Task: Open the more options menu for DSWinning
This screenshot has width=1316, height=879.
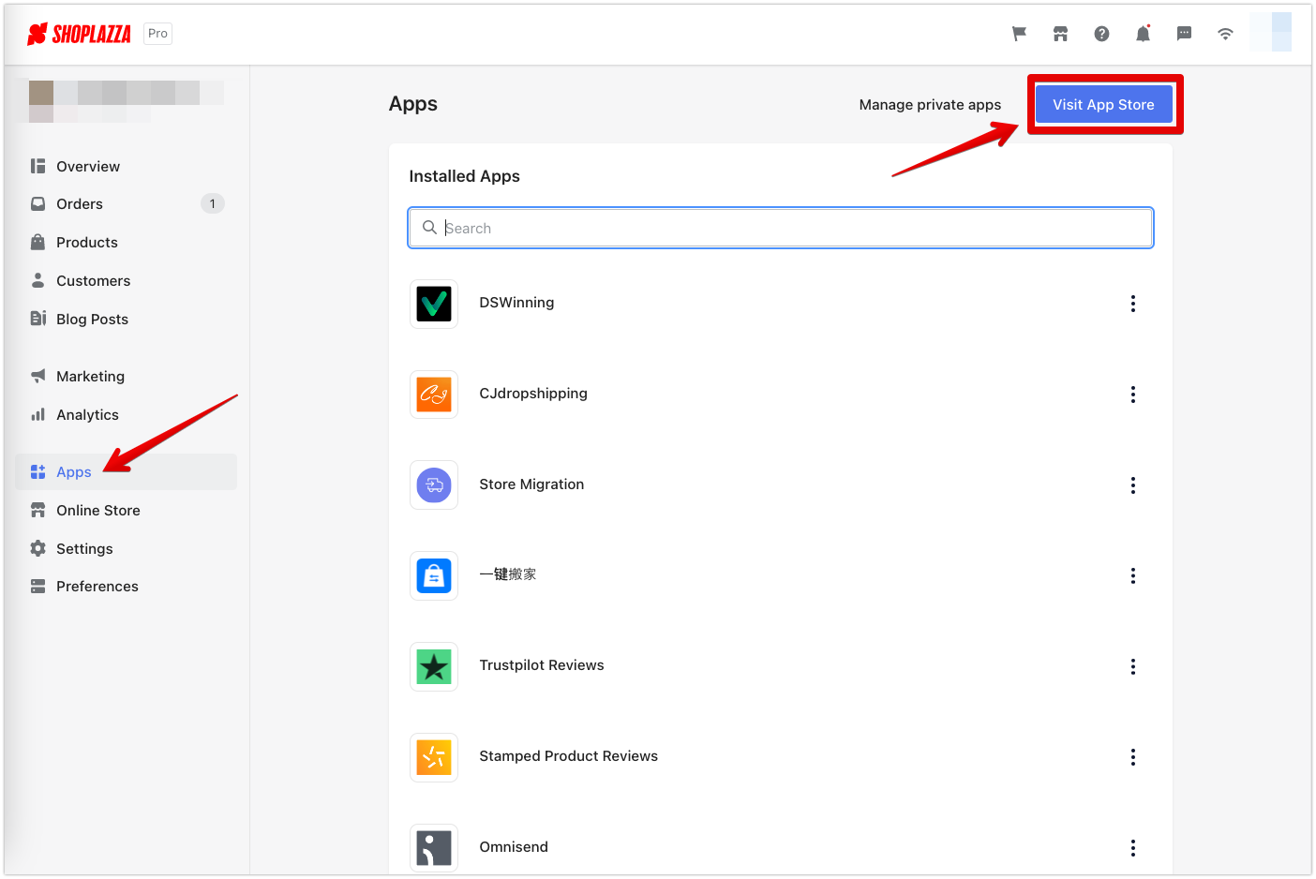Action: [1133, 304]
